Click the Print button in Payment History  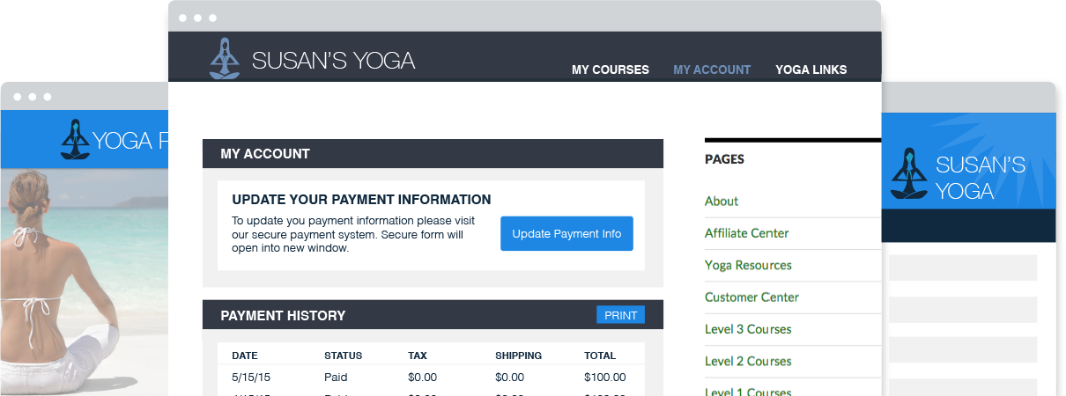click(620, 315)
